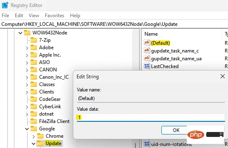Collapse the Update subkey
Screen dimensions: 228x148
[34, 143]
